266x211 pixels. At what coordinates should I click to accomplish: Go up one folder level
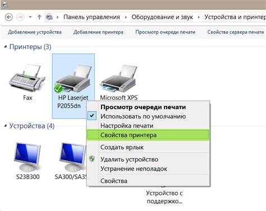coord(39,17)
